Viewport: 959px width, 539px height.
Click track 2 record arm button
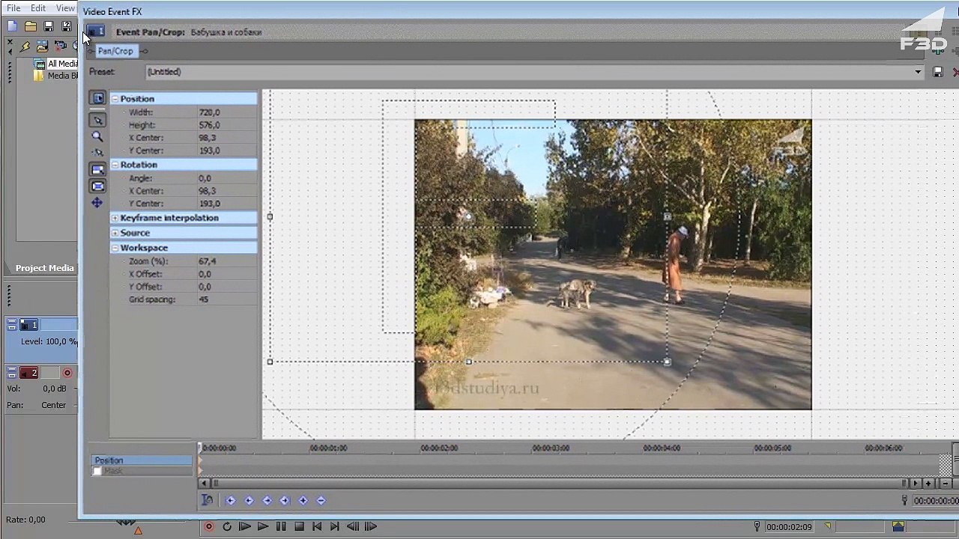[x=67, y=373]
